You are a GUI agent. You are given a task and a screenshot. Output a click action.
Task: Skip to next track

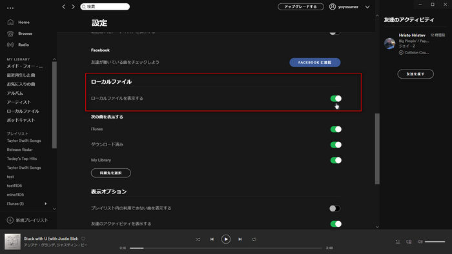240,239
